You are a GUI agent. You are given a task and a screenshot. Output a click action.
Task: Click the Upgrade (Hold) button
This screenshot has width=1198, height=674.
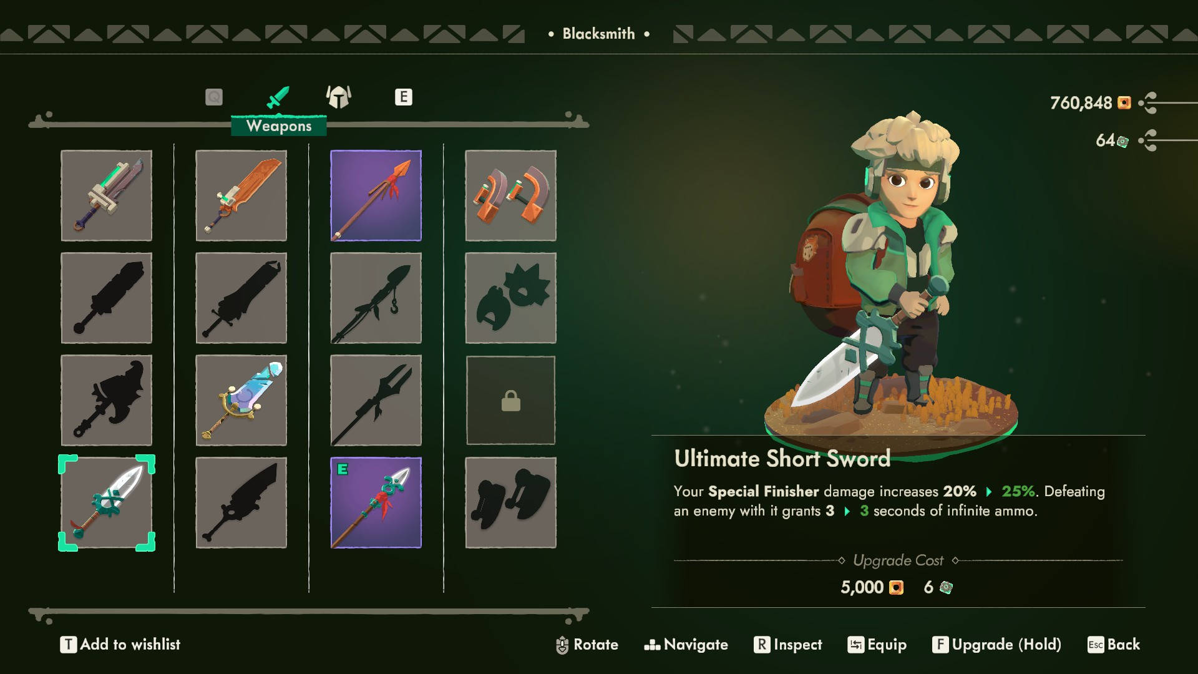click(996, 644)
